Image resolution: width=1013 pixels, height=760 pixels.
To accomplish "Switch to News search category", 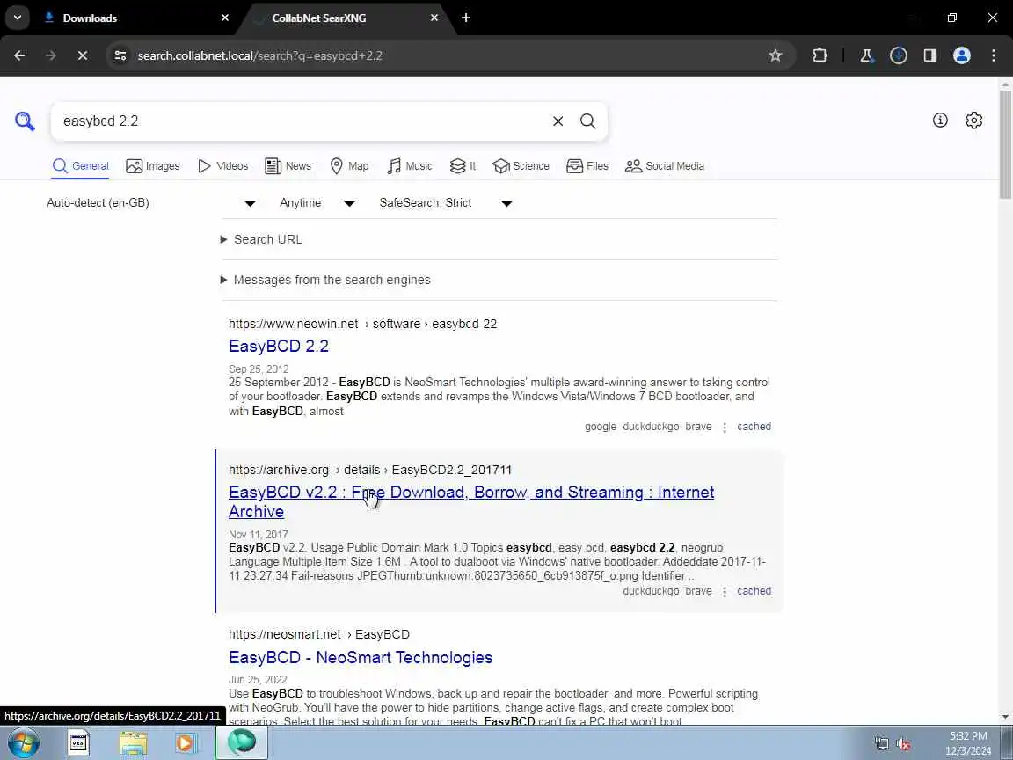I will [x=288, y=166].
